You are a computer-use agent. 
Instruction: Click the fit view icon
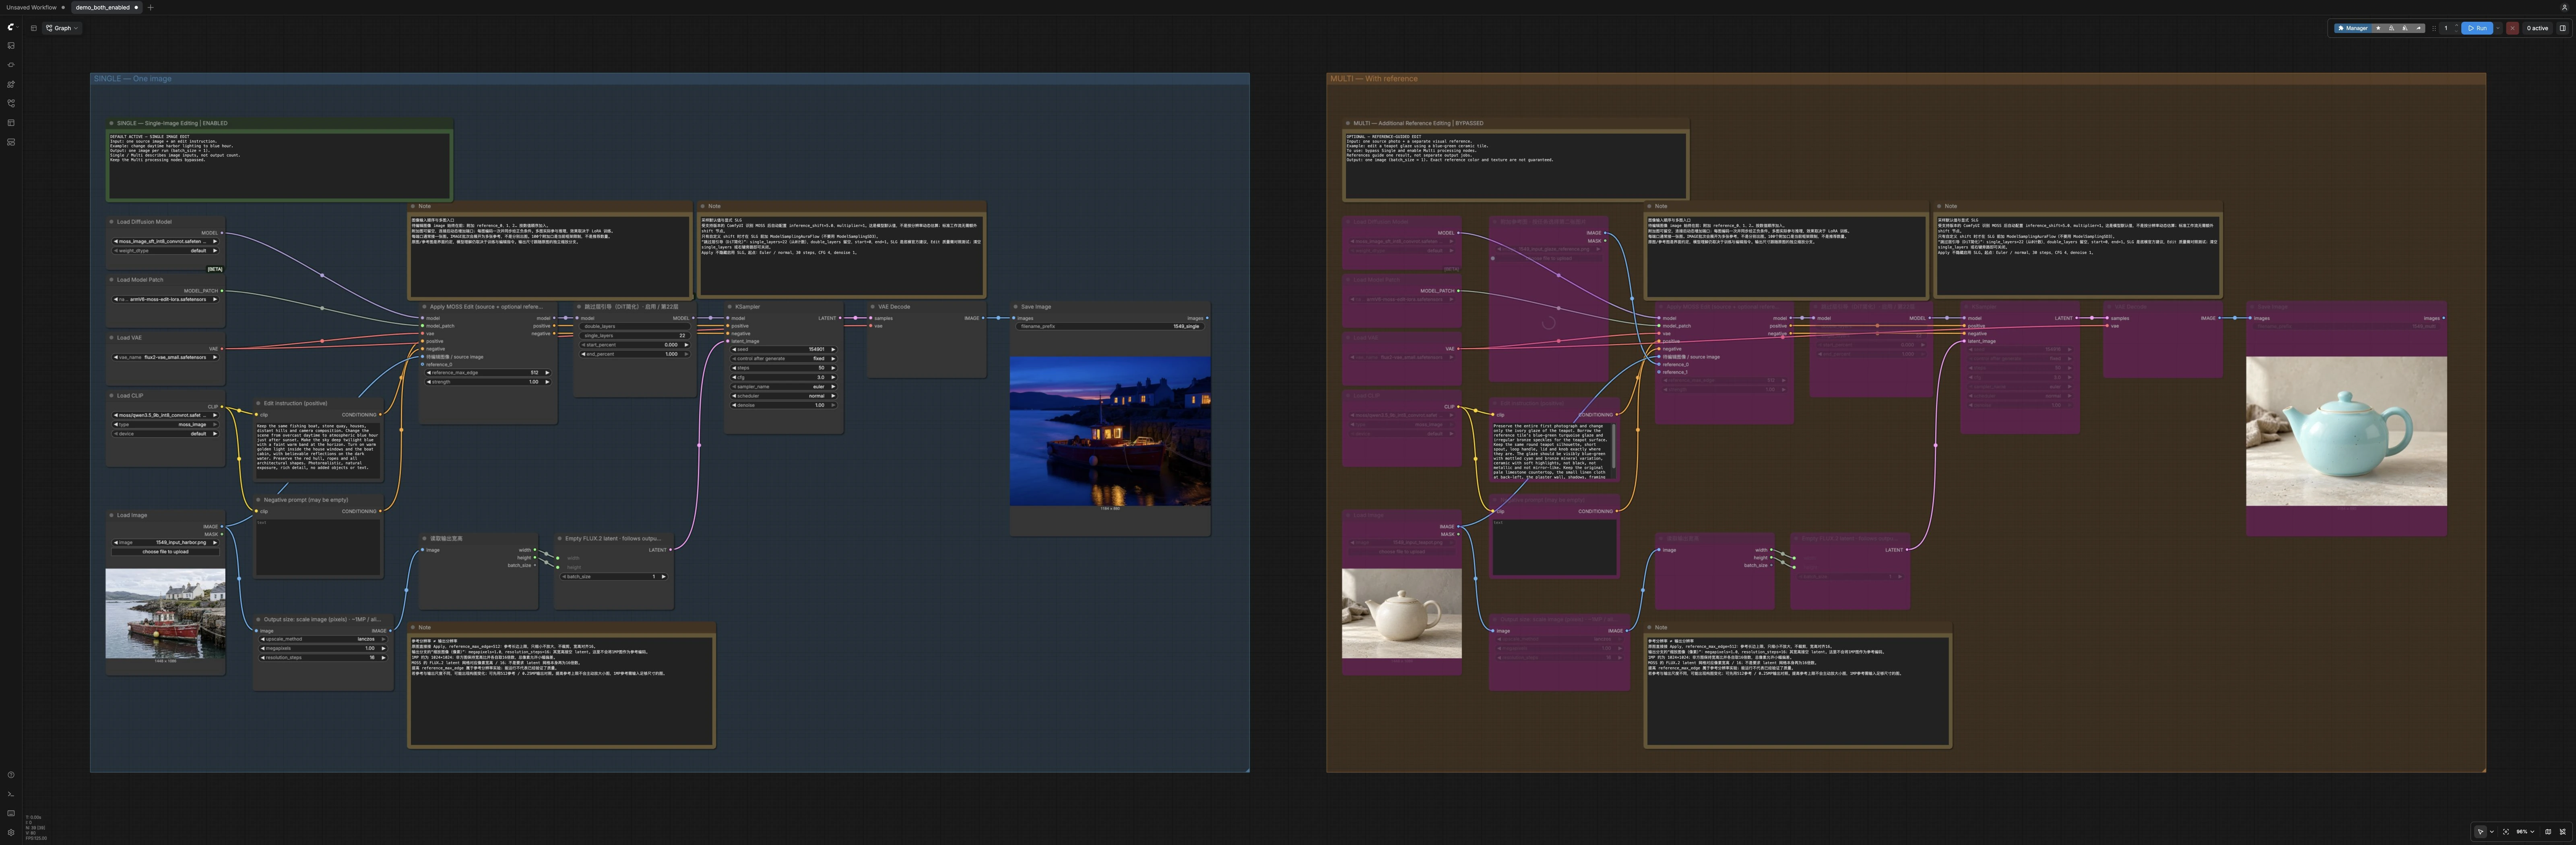coord(2506,832)
